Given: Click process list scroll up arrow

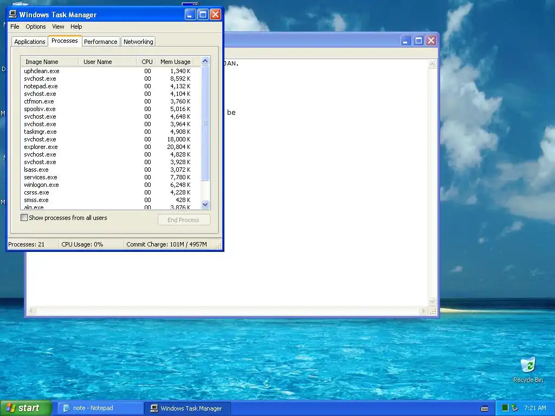Looking at the screenshot, I should point(205,61).
